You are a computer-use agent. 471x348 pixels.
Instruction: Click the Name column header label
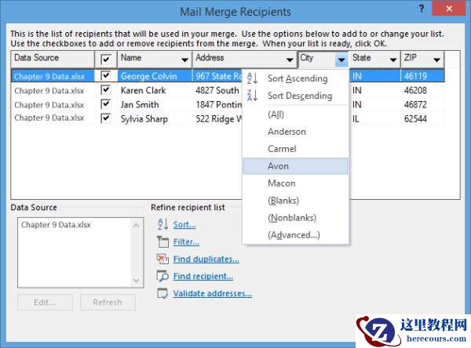tap(131, 57)
